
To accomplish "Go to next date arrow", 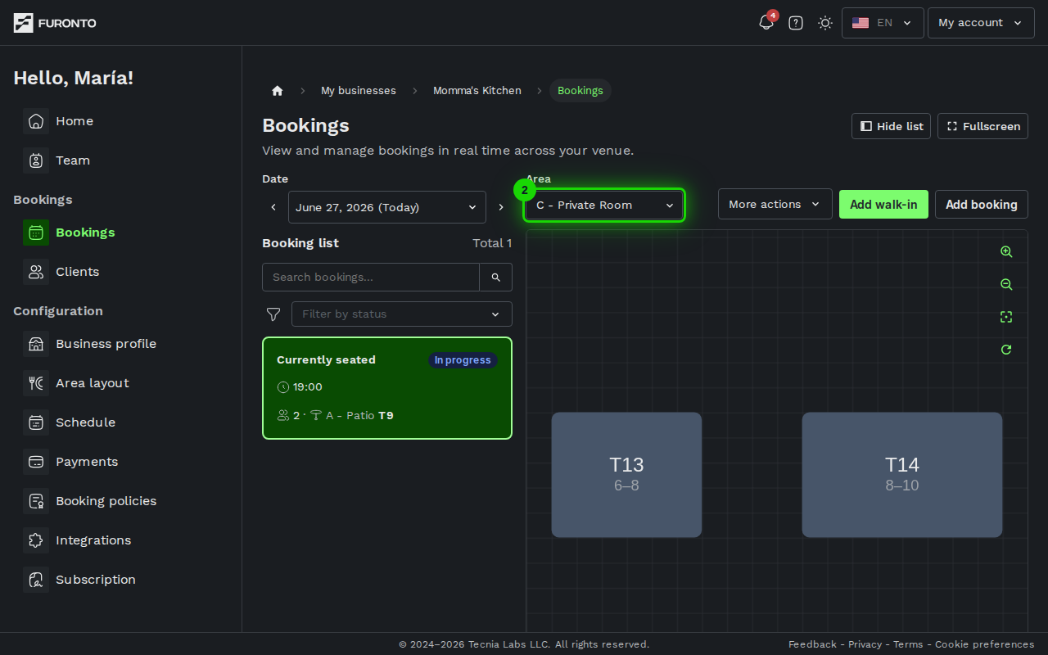I will point(501,207).
